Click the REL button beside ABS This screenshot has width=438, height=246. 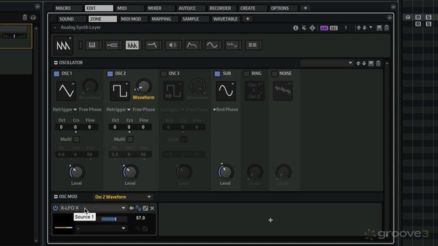(x=333, y=28)
